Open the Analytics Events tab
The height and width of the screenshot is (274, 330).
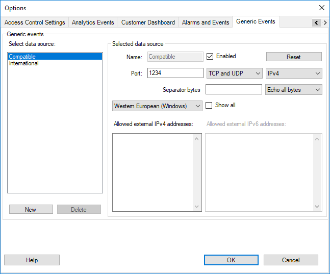point(93,22)
